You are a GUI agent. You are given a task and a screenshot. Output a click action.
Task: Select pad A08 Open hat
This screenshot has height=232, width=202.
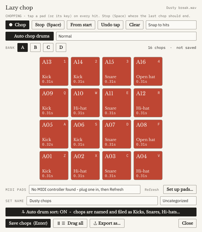point(148,134)
